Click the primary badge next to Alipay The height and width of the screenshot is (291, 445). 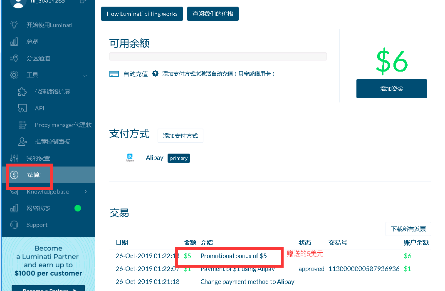point(179,158)
